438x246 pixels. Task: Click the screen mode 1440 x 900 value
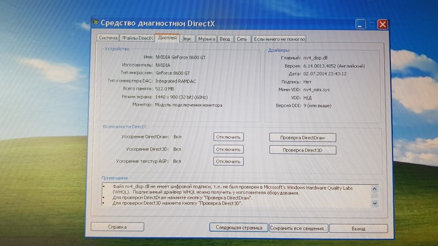(181, 97)
